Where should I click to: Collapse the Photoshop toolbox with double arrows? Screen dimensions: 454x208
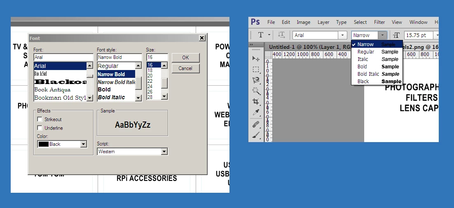251,44
